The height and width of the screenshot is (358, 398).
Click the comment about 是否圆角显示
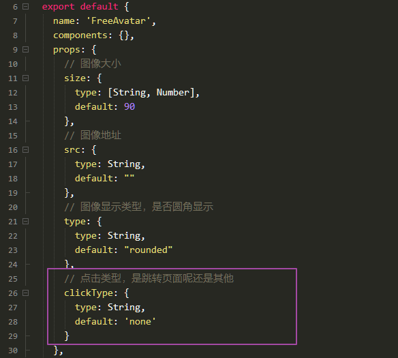(138, 207)
